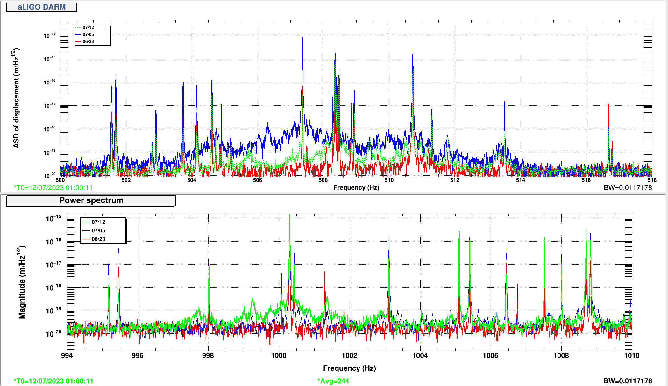
Task: Click top plot's Frequency (Hz) axis label
Action: [356, 187]
